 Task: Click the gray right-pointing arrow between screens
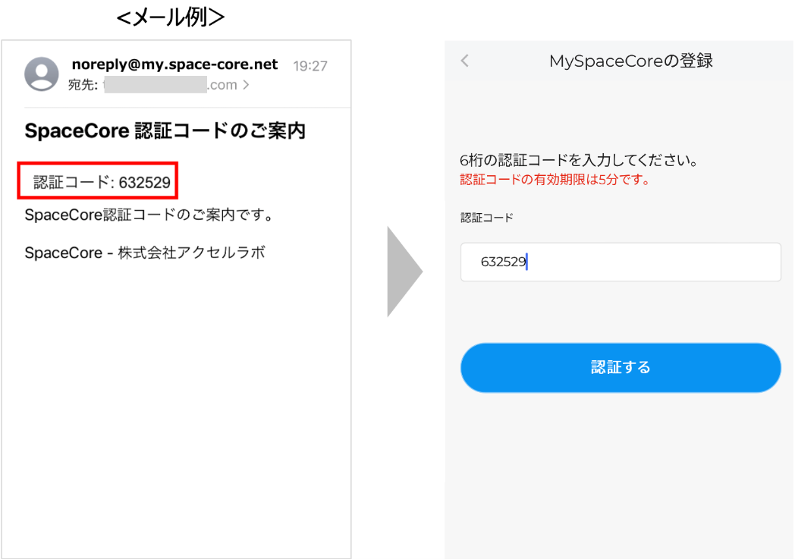pos(404,271)
